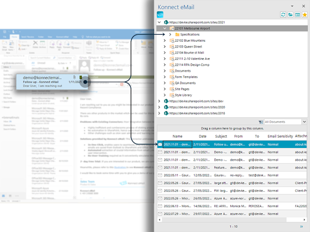The image size is (310, 232).
Task: Click the window view toolbar icon
Action: tap(298, 14)
